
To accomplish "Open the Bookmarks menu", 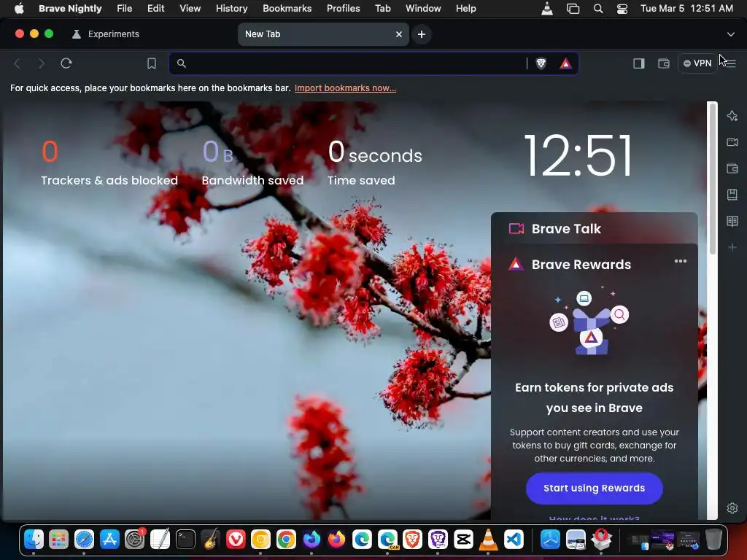I will [287, 8].
